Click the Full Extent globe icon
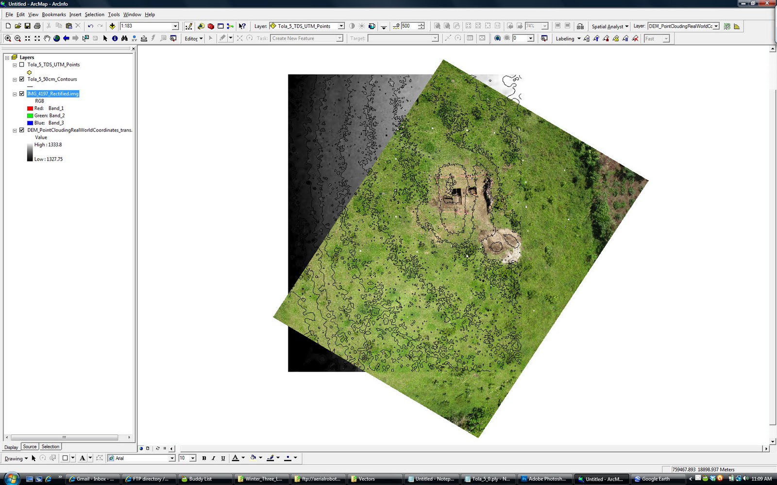Image resolution: width=777 pixels, height=485 pixels. point(56,39)
